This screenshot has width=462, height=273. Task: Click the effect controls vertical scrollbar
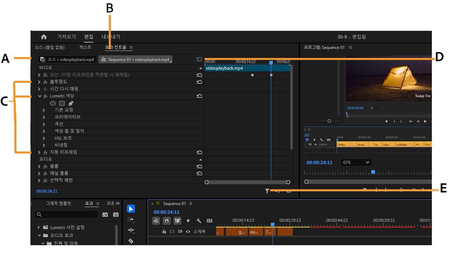click(x=292, y=107)
